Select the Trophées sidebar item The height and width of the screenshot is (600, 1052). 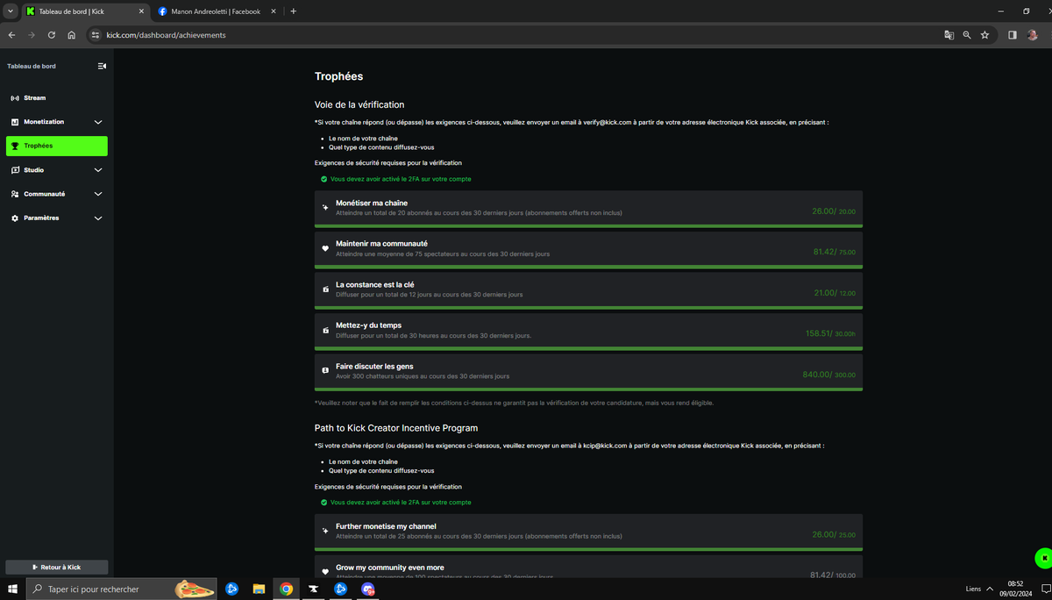point(57,146)
